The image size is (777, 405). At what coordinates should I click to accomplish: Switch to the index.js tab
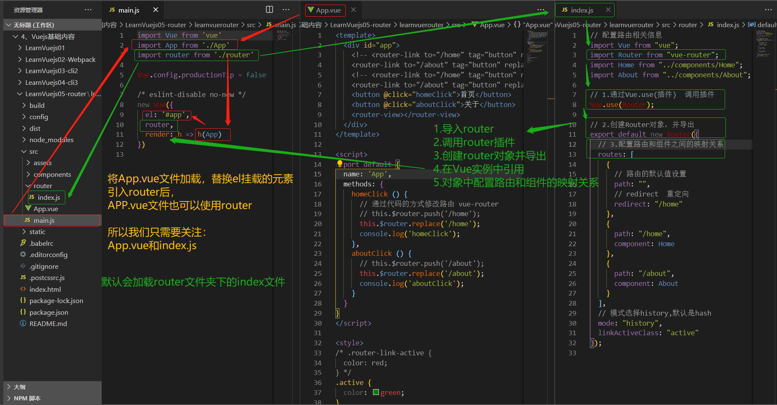pos(582,10)
